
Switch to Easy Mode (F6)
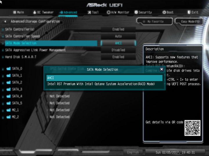[189, 21]
